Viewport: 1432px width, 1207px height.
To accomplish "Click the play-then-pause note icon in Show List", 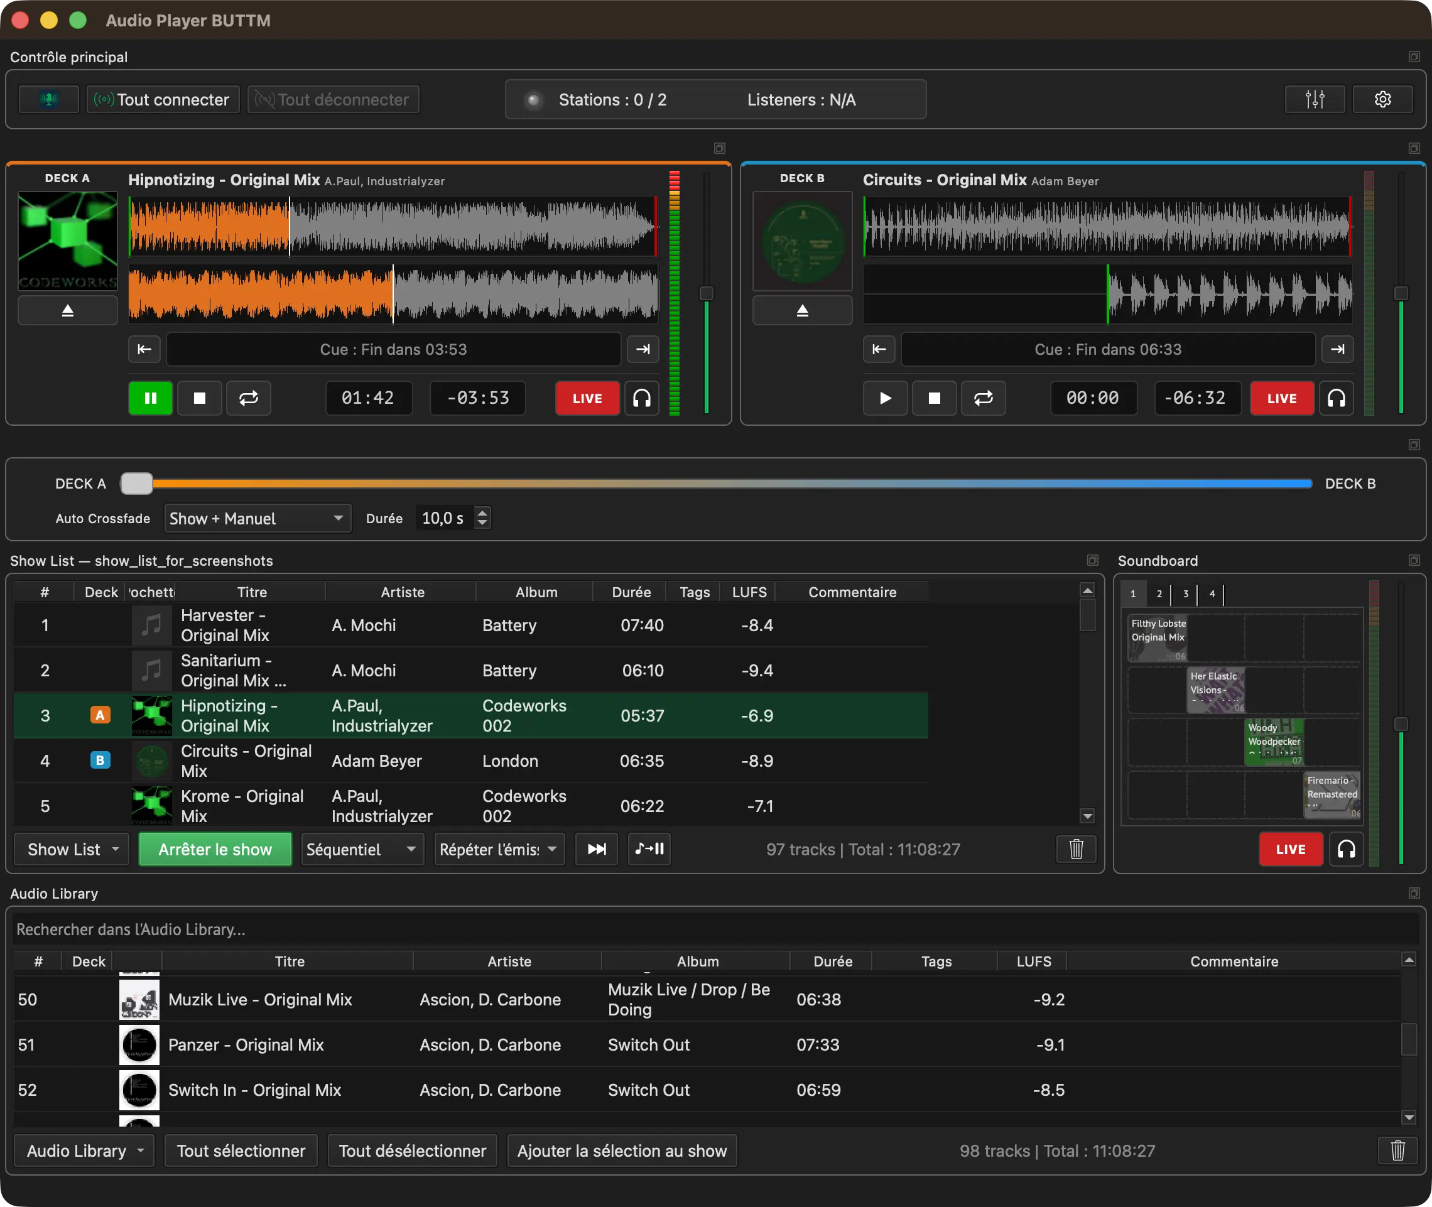I will pos(649,849).
